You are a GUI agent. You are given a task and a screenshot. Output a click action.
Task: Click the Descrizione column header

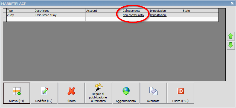60,11
